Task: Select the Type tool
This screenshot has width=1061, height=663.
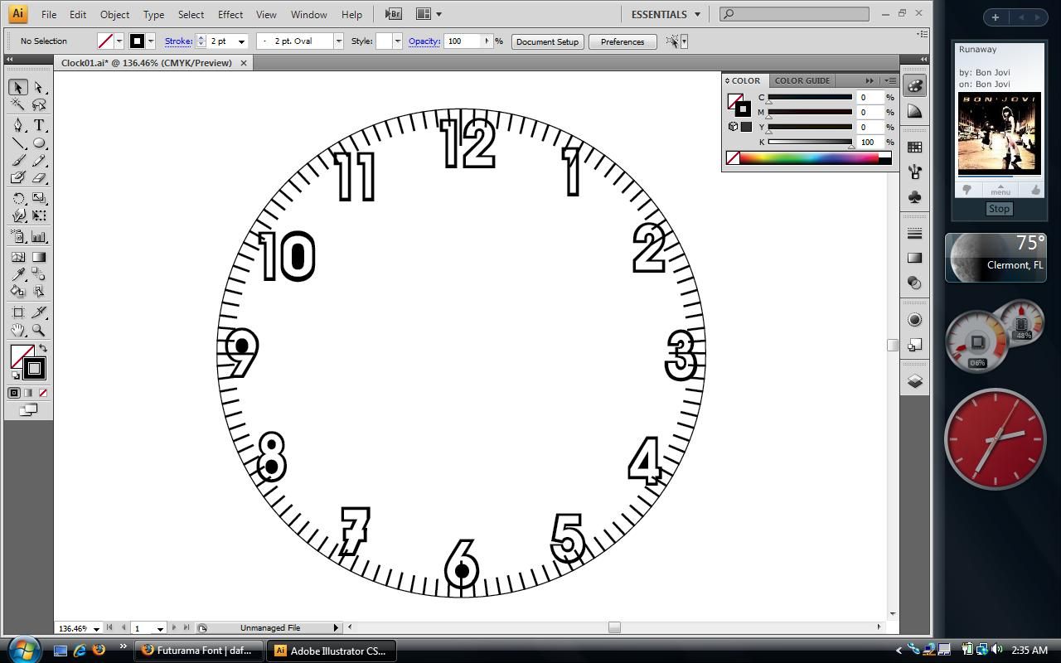Action: pyautogui.click(x=38, y=125)
